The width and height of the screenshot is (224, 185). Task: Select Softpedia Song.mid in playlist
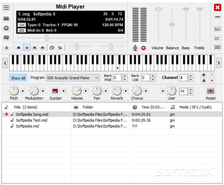[x=112, y=114]
